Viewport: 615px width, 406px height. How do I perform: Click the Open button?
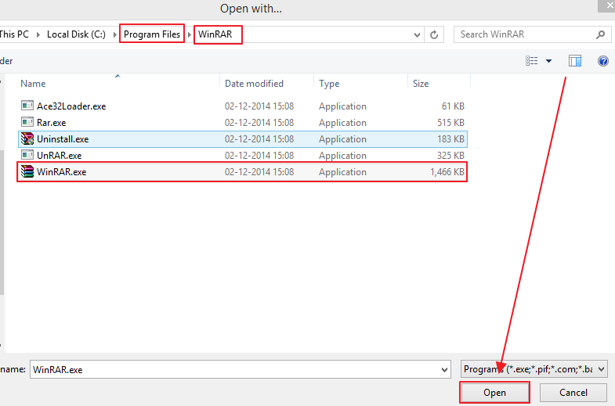click(x=494, y=393)
